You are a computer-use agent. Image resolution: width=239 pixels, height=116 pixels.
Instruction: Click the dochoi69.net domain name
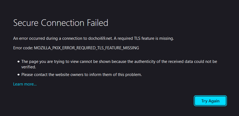click(99, 38)
